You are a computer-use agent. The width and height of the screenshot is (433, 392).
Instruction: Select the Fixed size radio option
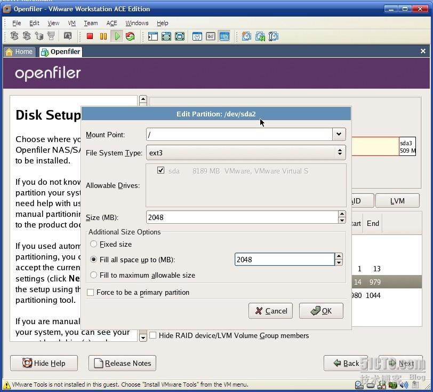click(x=94, y=244)
